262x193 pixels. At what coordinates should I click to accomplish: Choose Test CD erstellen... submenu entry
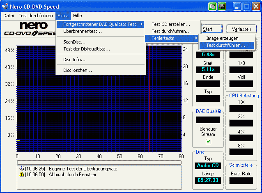[x=172, y=24]
